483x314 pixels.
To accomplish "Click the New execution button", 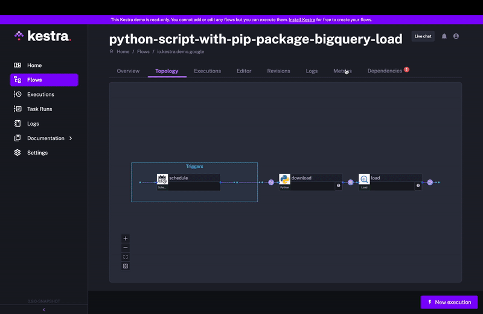I will click(x=449, y=302).
